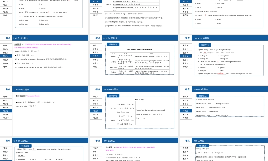Click answer option 'A. turn down'
Screen dimensions: 268x161
(x=21, y=159)
